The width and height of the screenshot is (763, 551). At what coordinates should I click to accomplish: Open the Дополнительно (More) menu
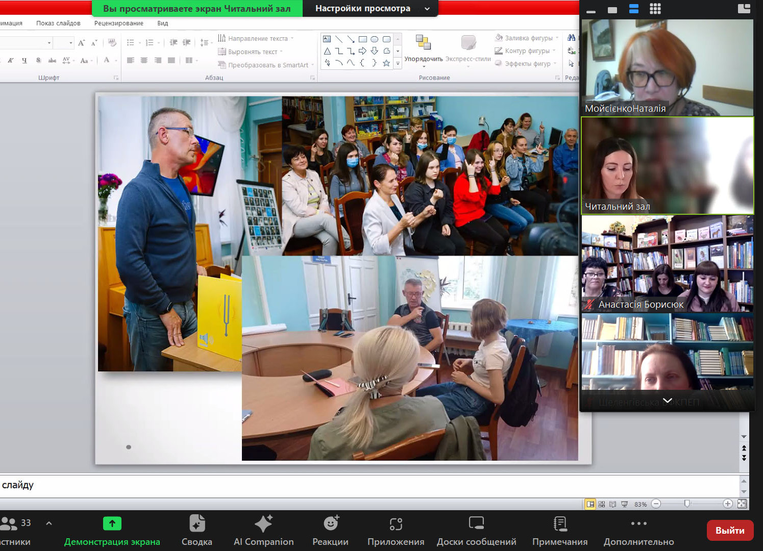pos(639,531)
